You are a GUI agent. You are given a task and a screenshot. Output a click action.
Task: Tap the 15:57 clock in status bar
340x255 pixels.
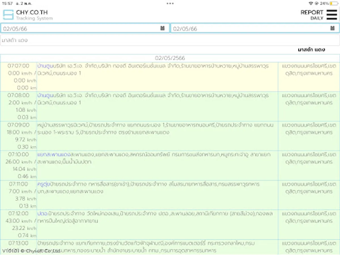7,3
